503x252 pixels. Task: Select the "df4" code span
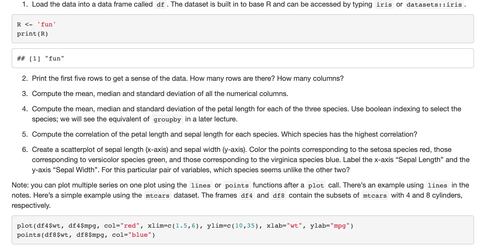click(246, 195)
